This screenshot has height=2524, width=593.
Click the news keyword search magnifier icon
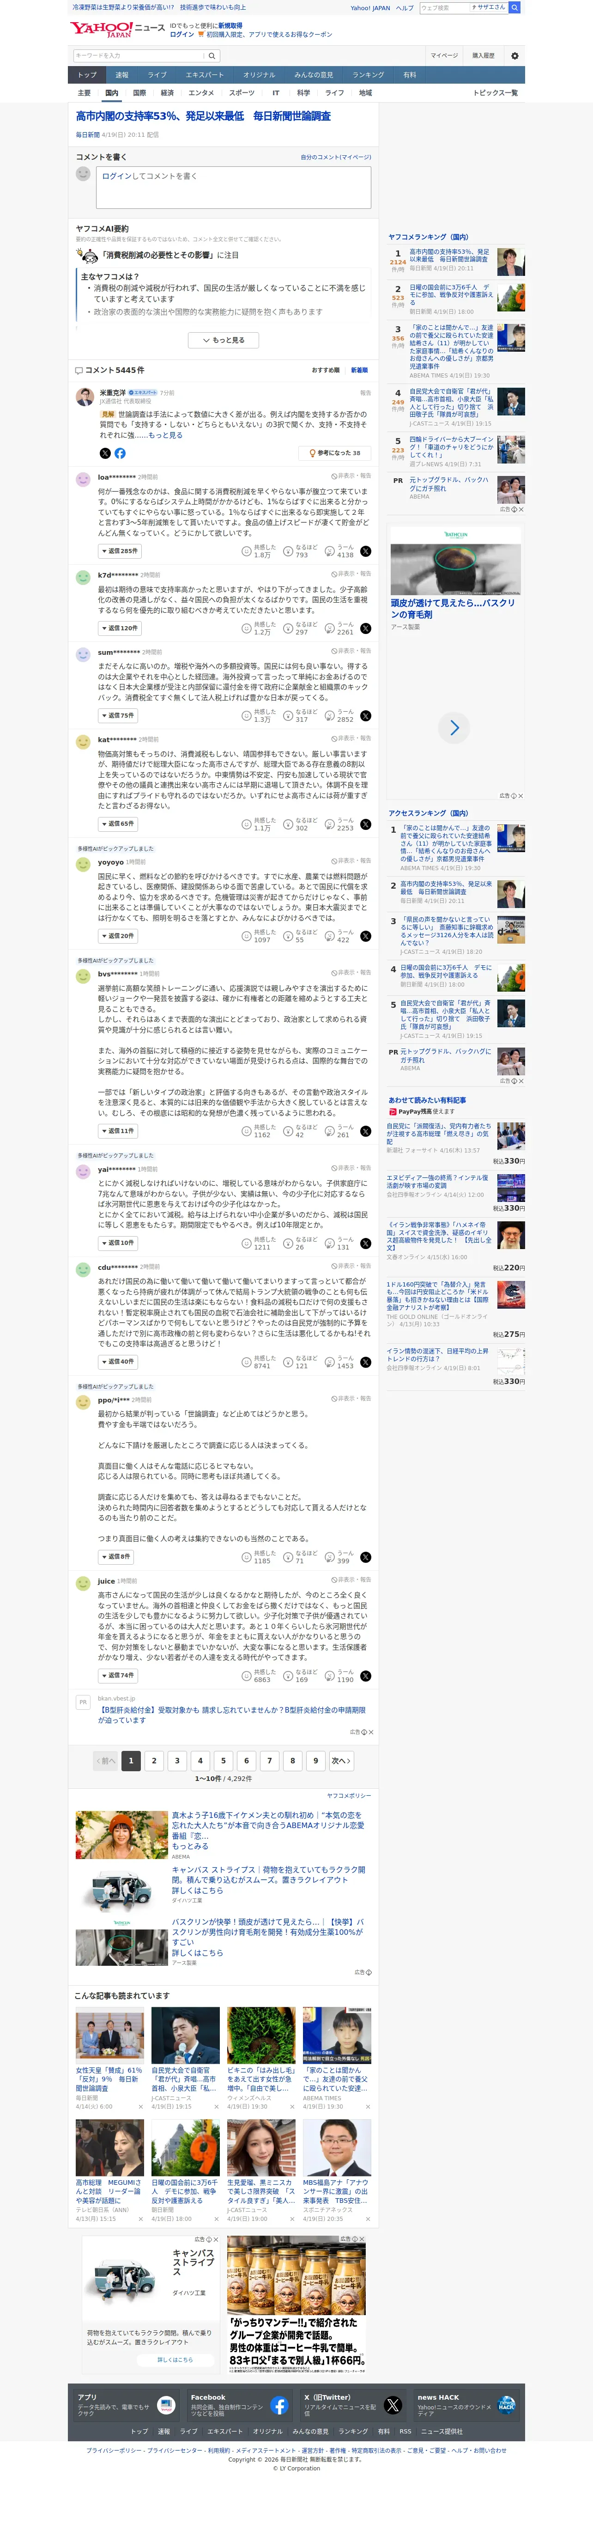click(x=212, y=56)
